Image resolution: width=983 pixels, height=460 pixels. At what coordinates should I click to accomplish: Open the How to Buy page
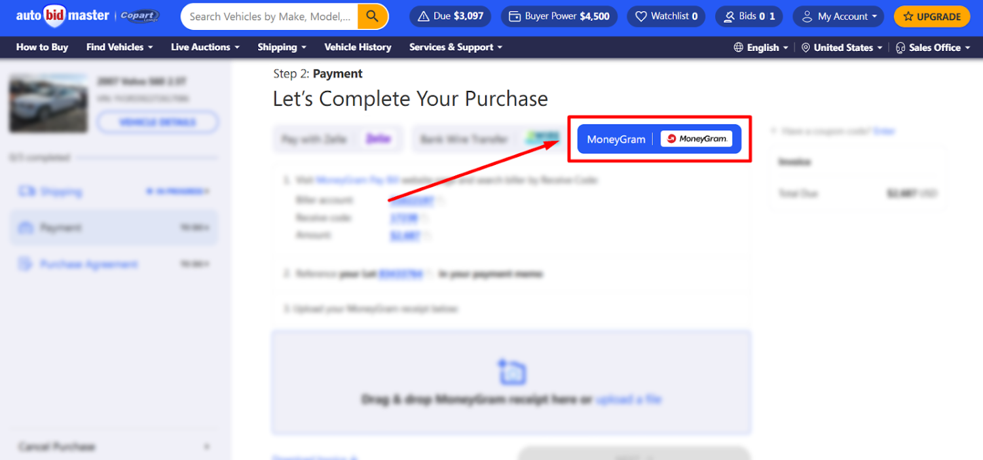tap(42, 47)
